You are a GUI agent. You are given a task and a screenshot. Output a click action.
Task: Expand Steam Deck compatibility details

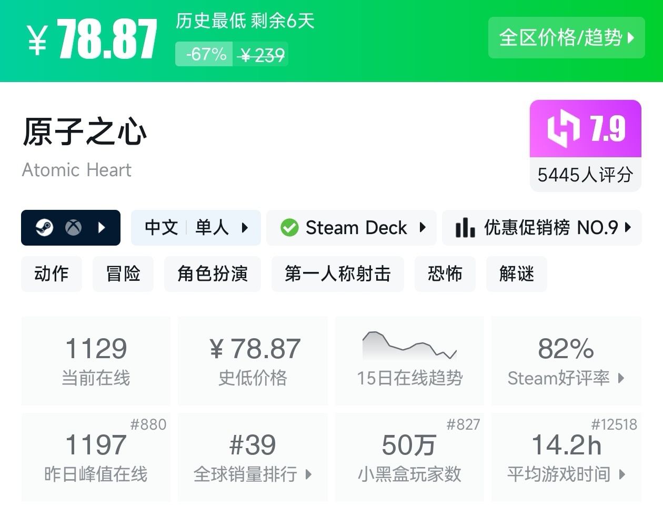(351, 228)
